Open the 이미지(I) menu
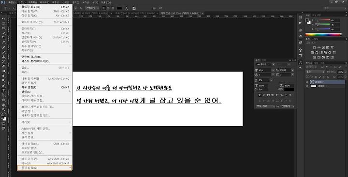 coord(32,2)
